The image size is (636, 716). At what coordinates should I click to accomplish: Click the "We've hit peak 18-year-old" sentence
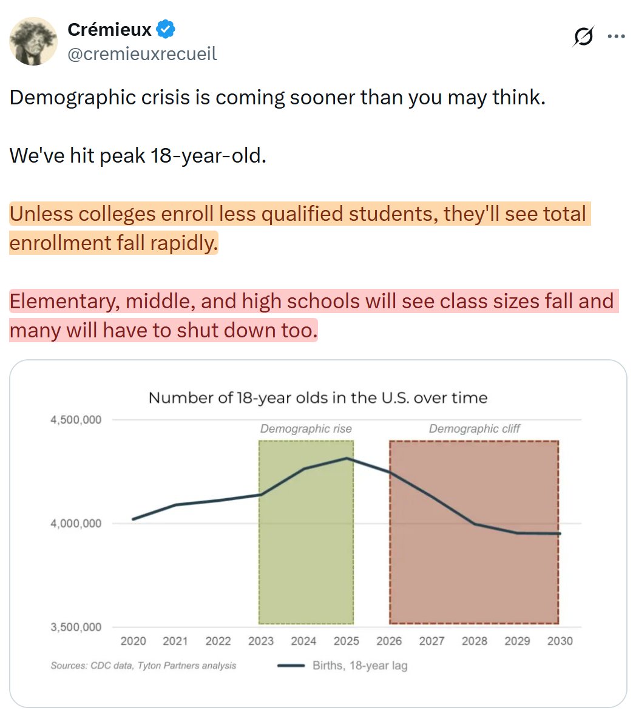pos(138,156)
